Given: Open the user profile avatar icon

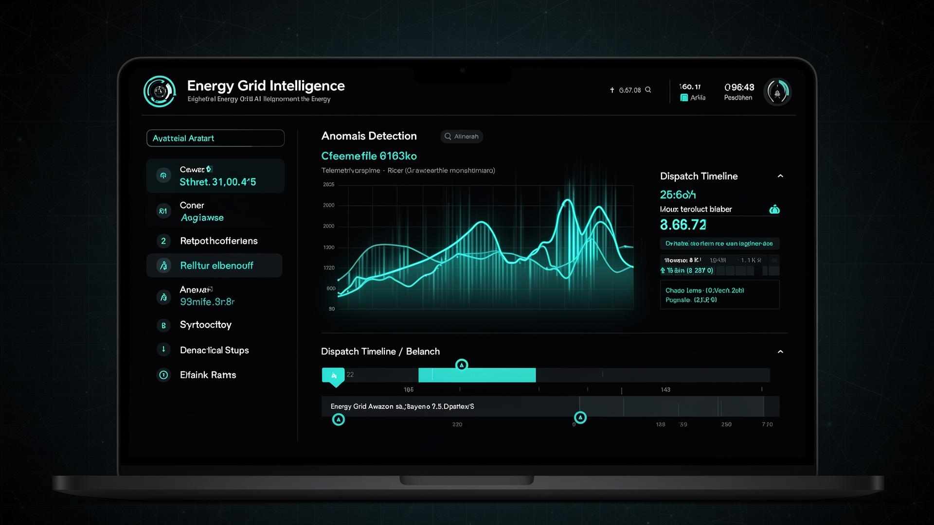Looking at the screenshot, I should coord(777,92).
